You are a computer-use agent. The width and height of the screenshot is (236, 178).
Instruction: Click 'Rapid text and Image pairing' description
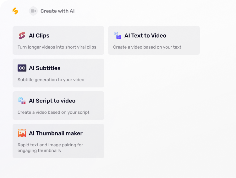tap(50, 145)
